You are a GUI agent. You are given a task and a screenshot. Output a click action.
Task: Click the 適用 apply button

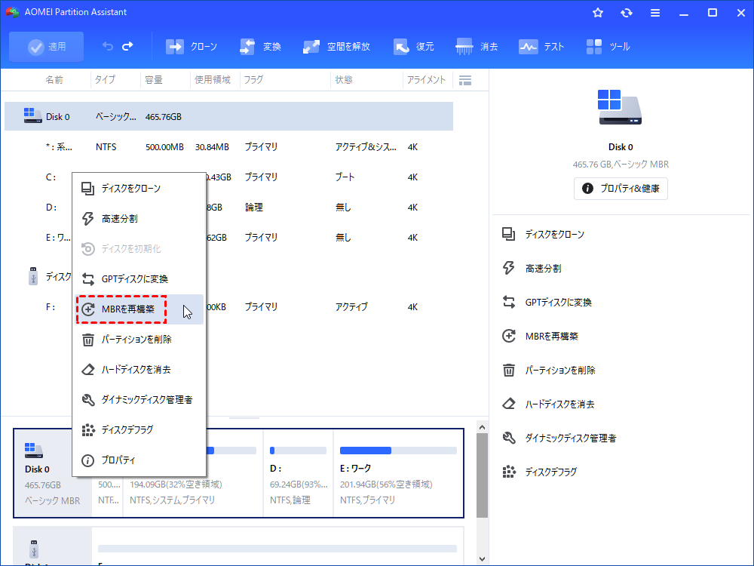pyautogui.click(x=46, y=47)
